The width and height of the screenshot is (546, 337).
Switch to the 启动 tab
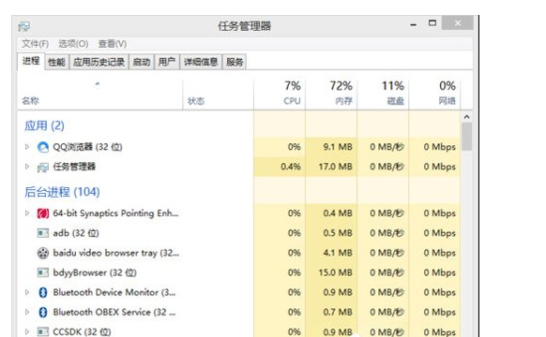[x=142, y=62]
